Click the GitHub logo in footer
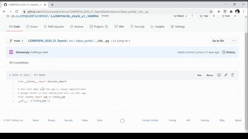248x139 pixels. [122, 121]
